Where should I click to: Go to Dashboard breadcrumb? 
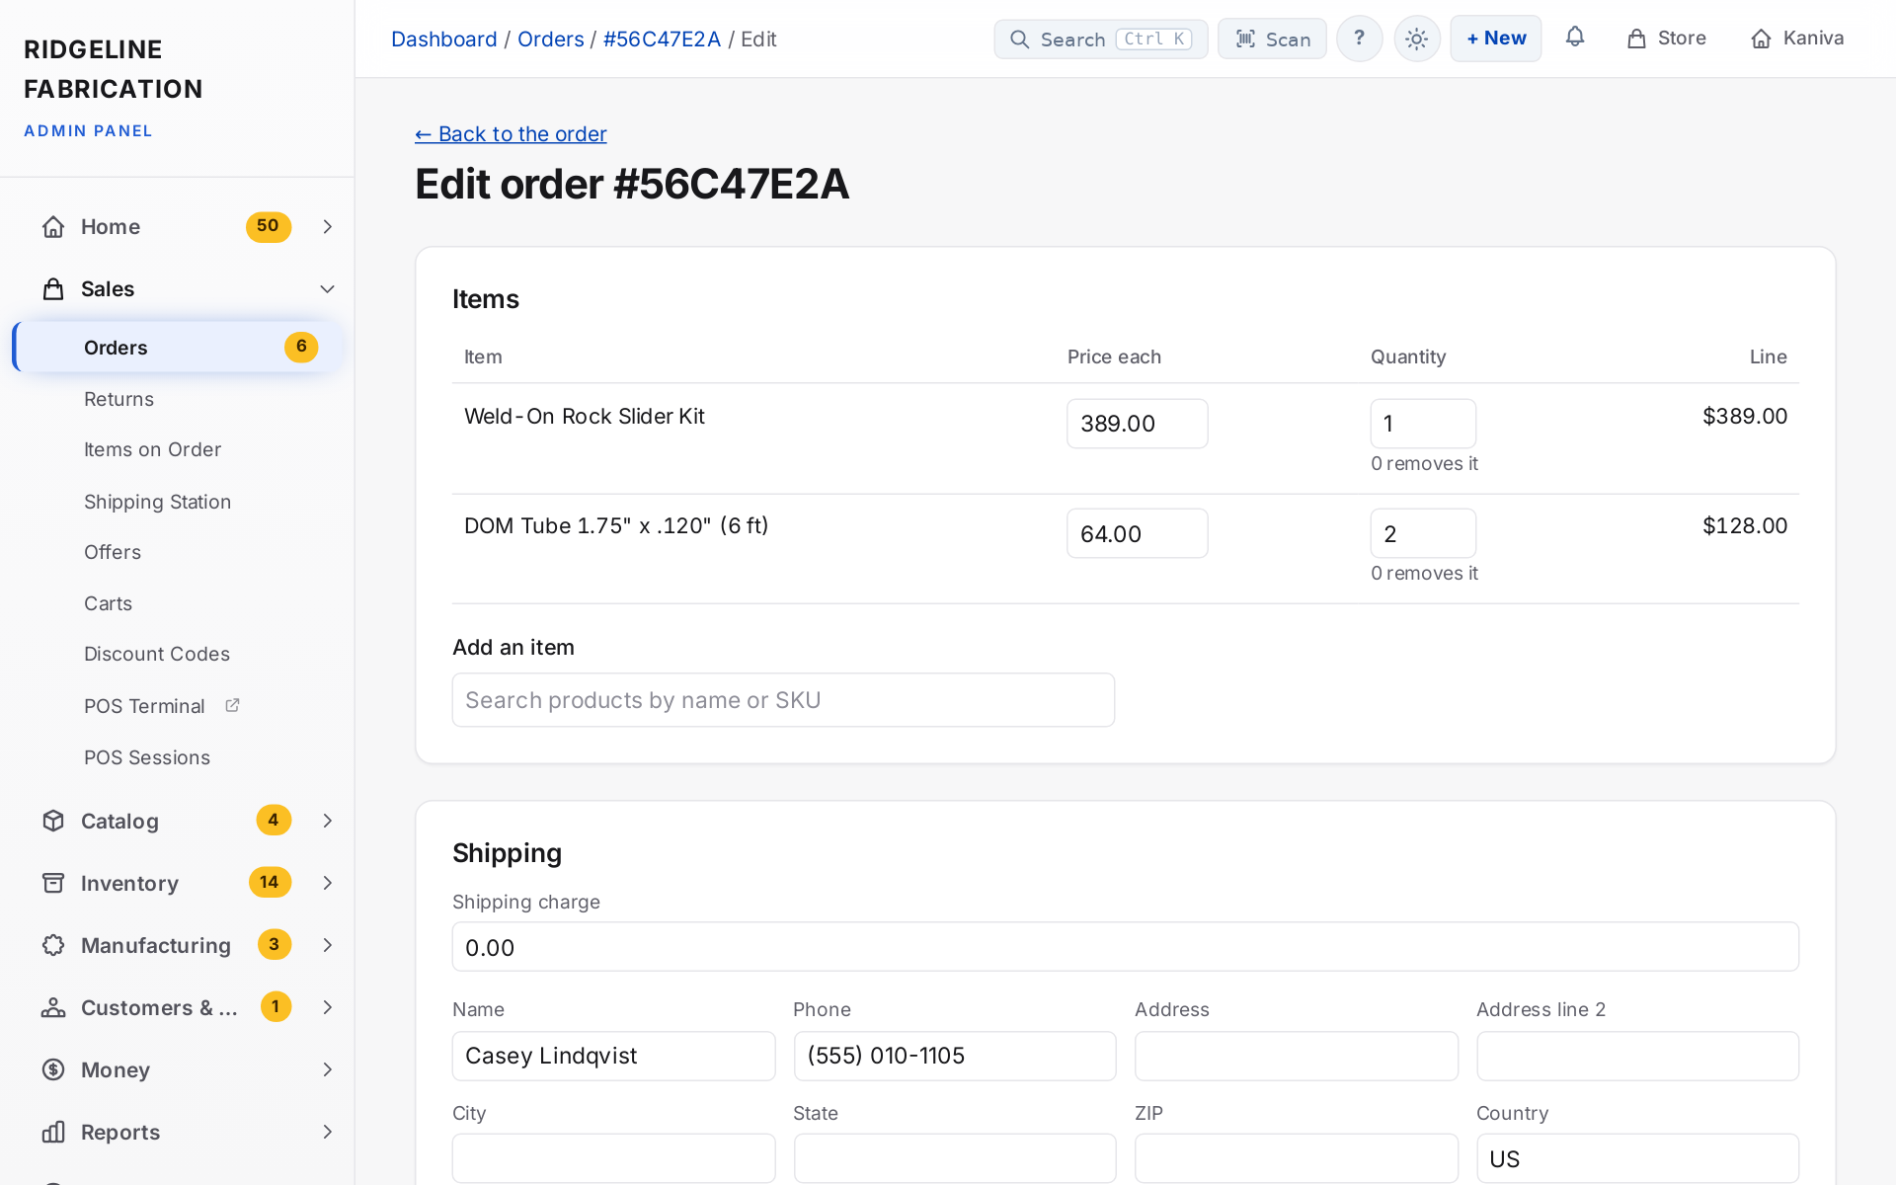point(444,39)
